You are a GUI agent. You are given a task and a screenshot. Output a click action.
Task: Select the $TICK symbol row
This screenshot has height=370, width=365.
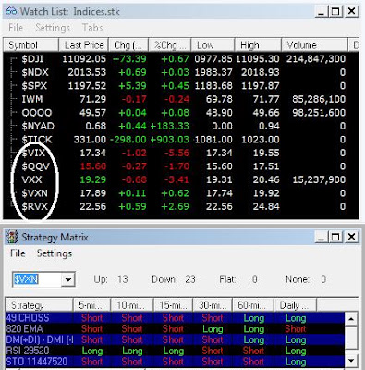181,140
